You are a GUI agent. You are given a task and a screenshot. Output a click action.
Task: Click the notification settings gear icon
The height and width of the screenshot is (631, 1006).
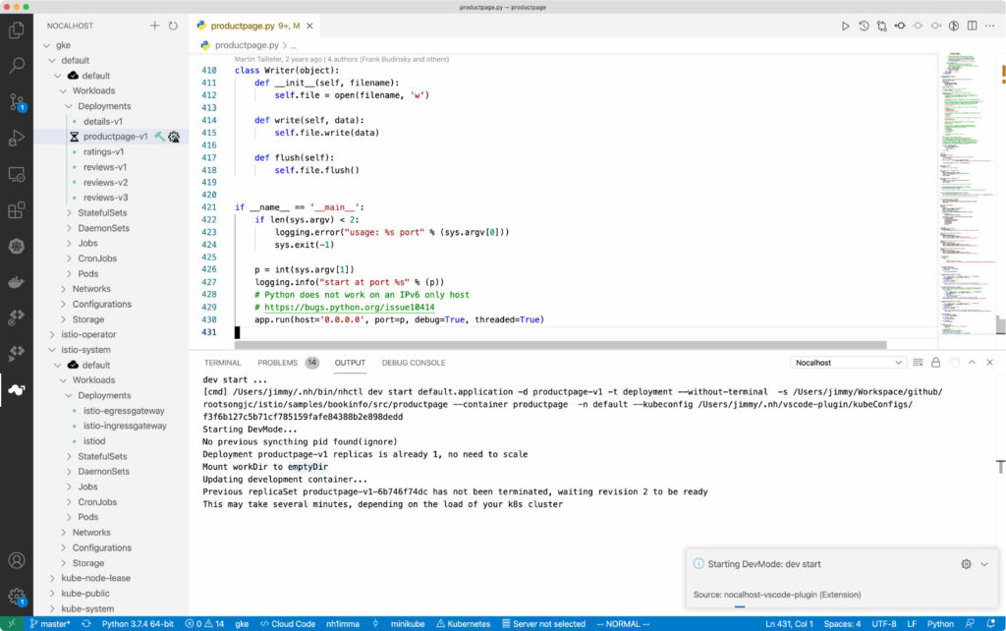click(x=966, y=564)
